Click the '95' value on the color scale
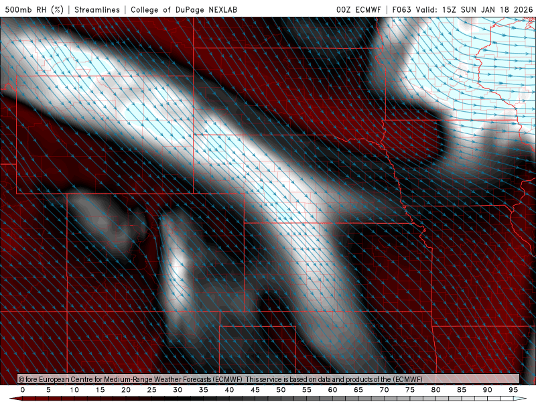Screen dimensions: 536x402 click(513, 390)
